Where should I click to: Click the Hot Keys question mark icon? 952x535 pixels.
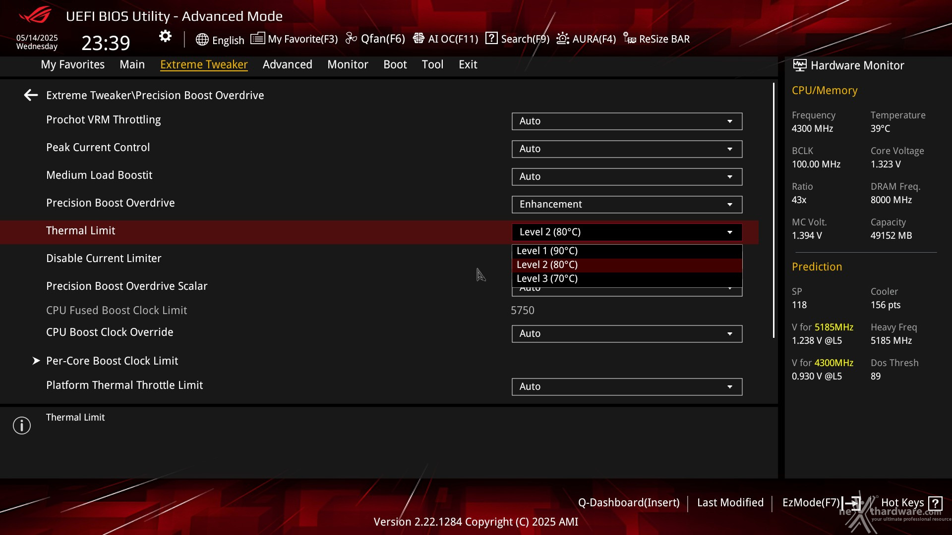pyautogui.click(x=935, y=504)
